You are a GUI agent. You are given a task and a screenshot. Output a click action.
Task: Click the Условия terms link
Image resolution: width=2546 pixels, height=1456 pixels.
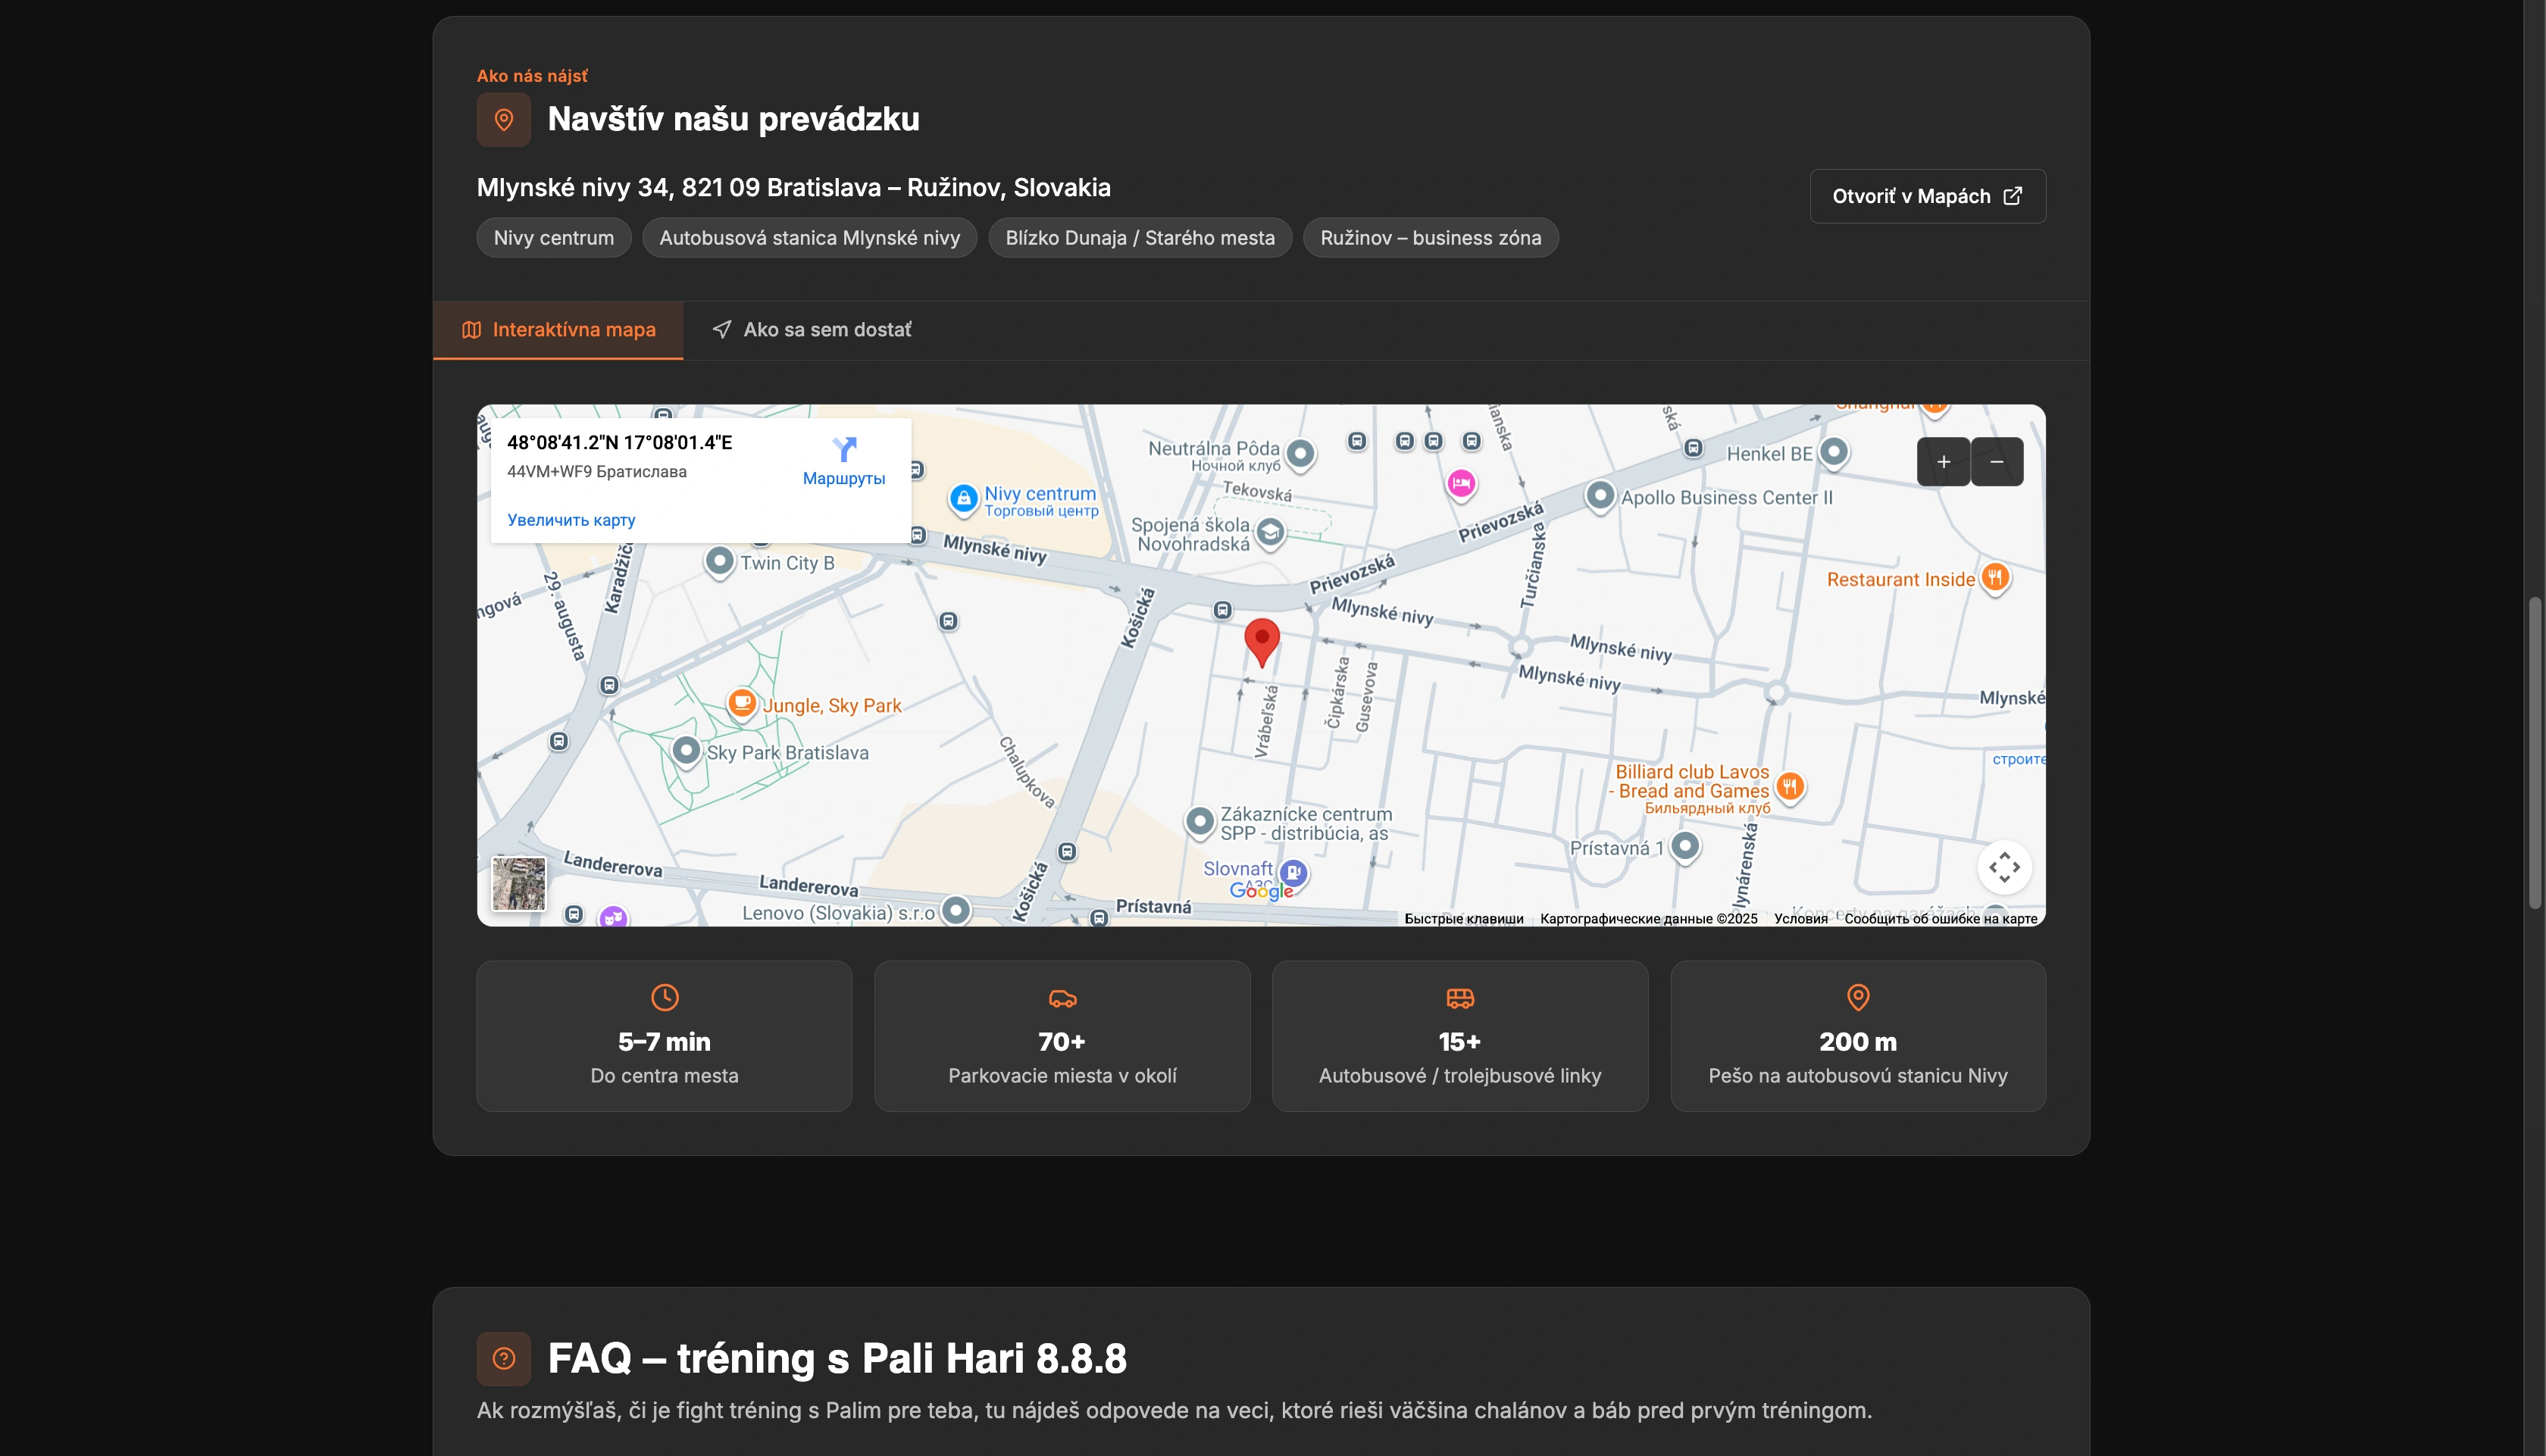1800,918
